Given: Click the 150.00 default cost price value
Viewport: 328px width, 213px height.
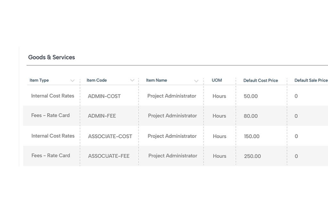Looking at the screenshot, I should [x=251, y=136].
